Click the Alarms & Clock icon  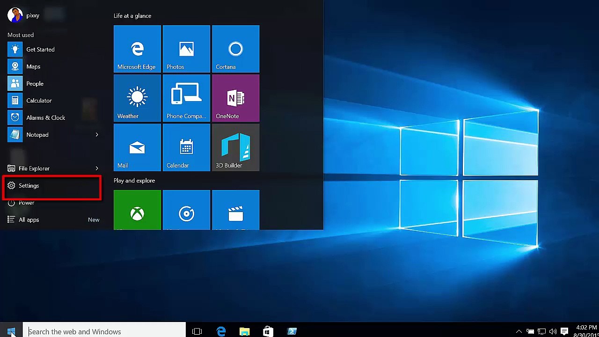click(x=15, y=117)
